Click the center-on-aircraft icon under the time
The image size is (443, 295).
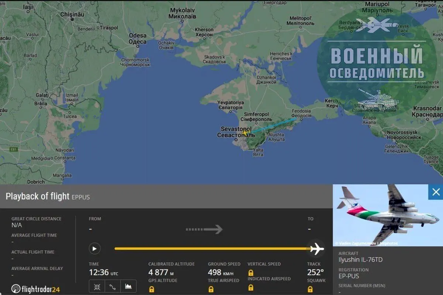coord(97,286)
